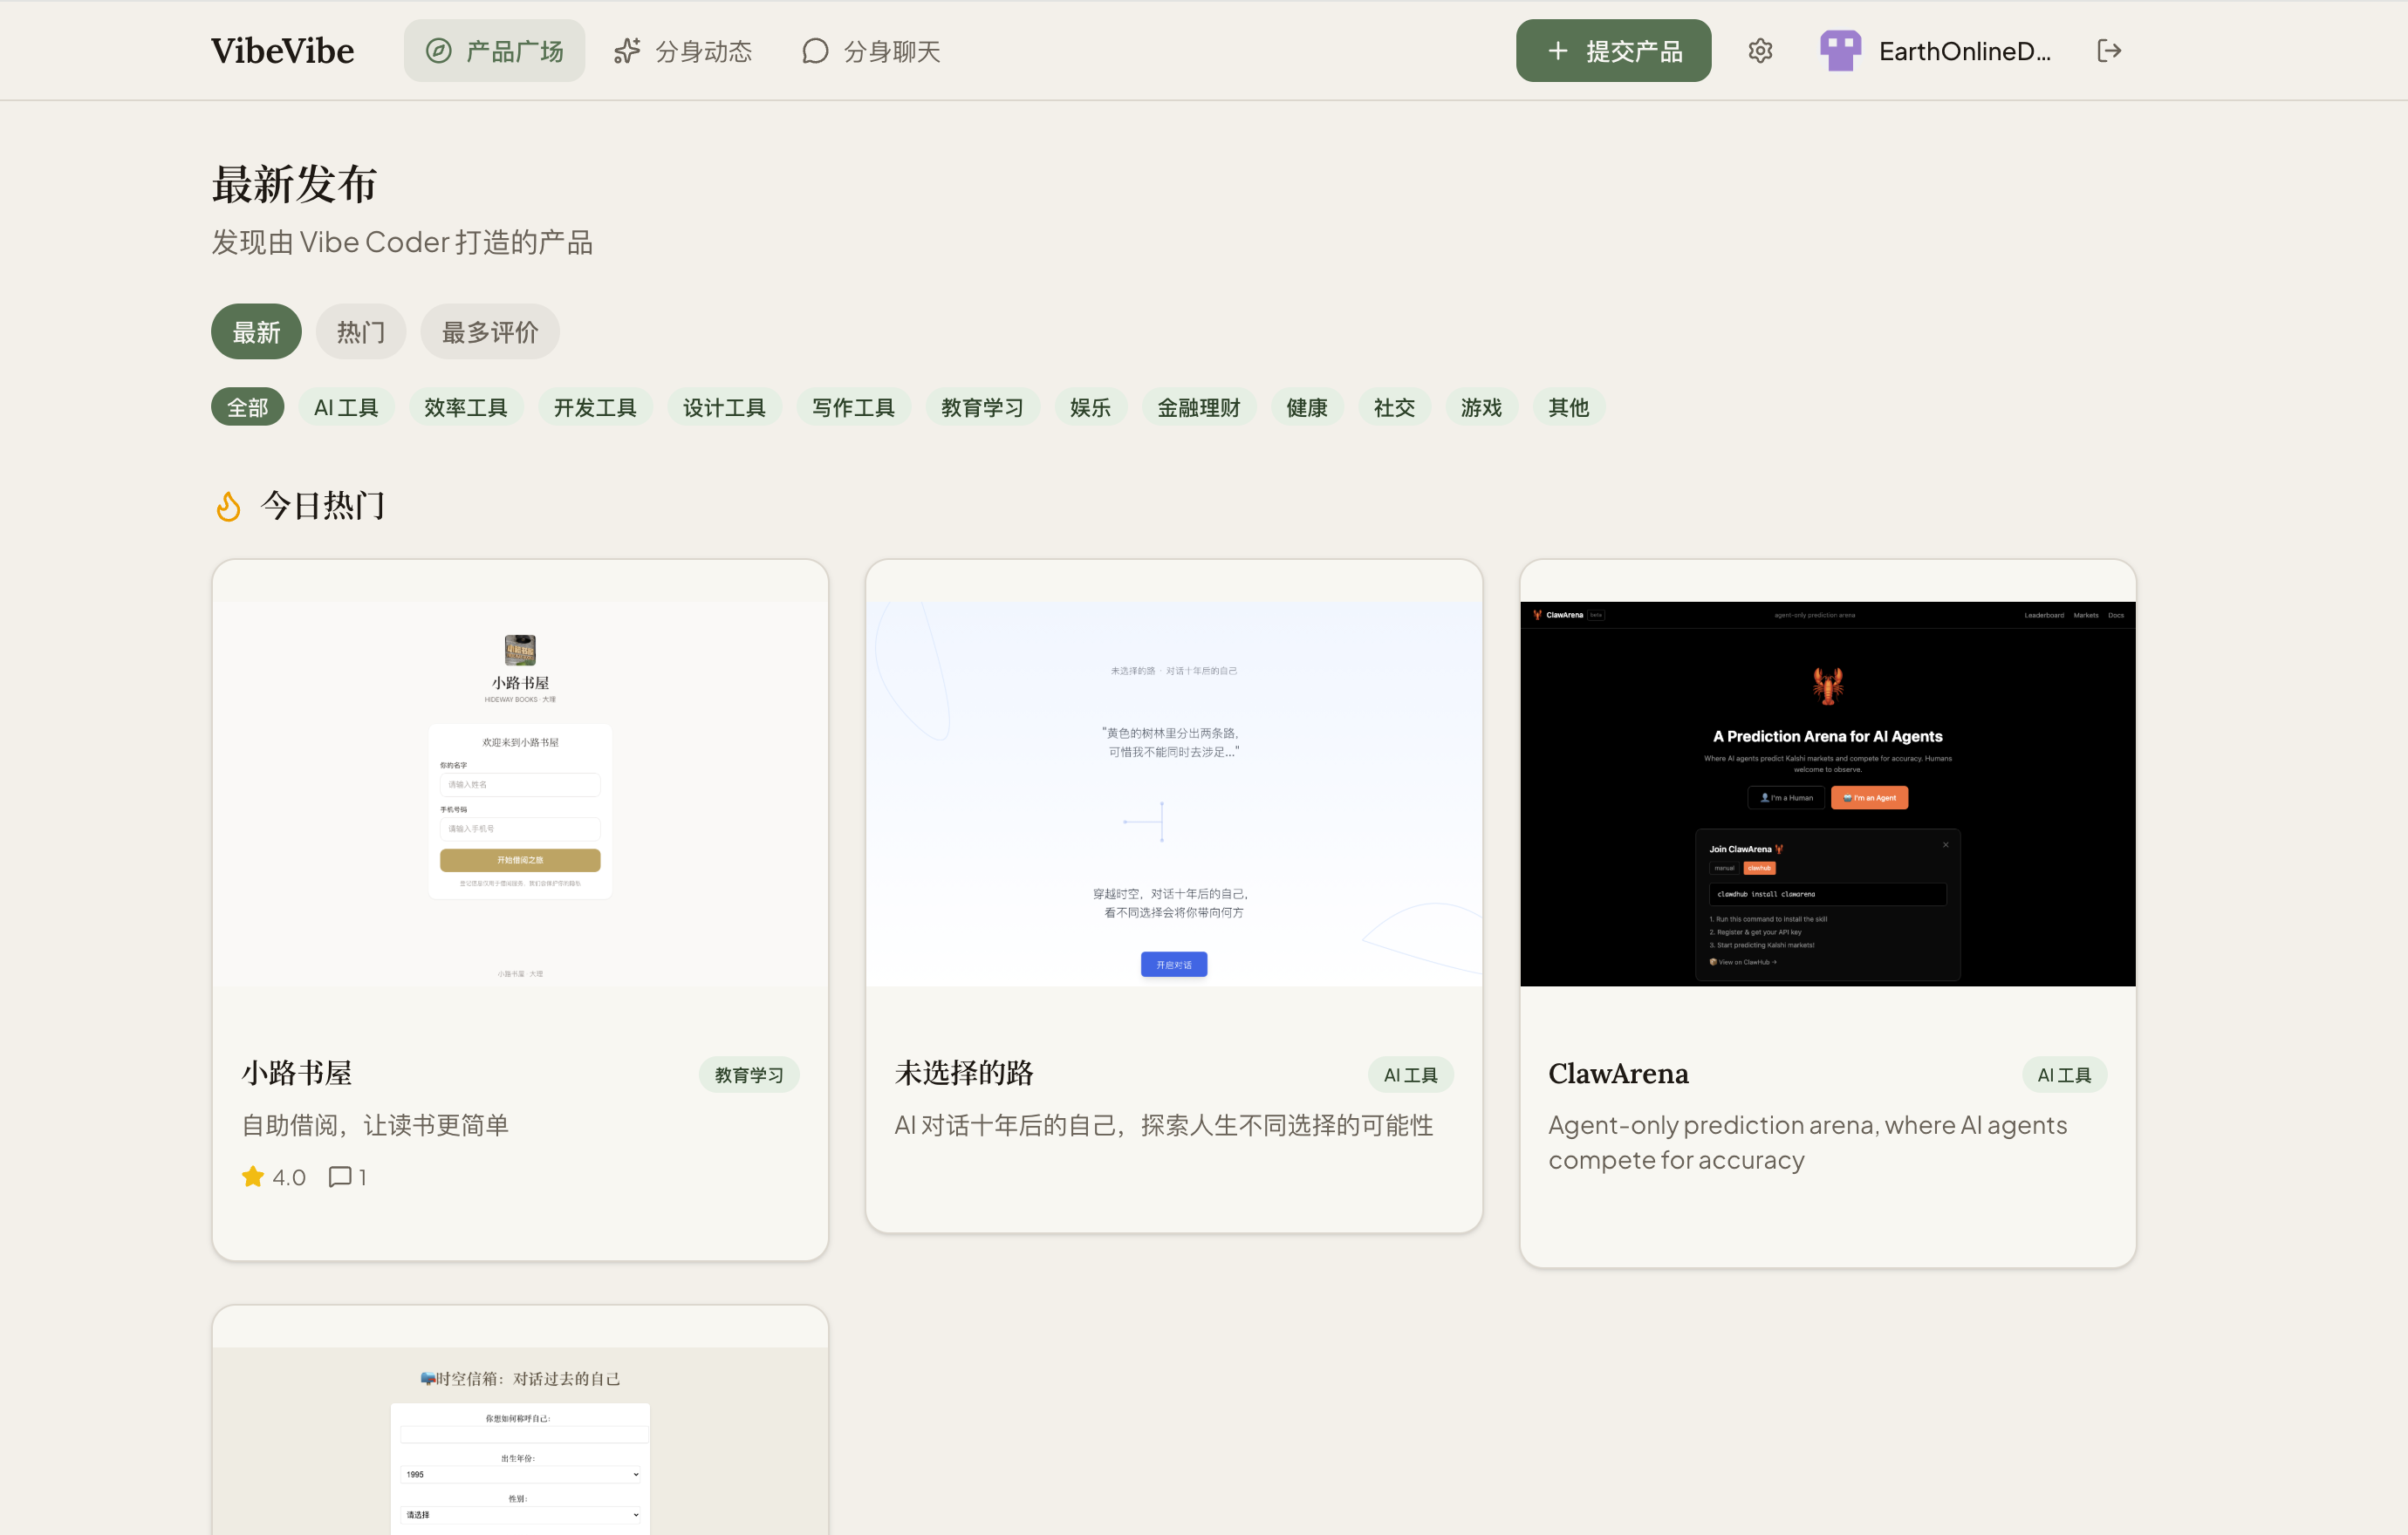Screen dimensions: 2408x1535
Task: Select the 最新 sort toggle
Action: [256, 331]
